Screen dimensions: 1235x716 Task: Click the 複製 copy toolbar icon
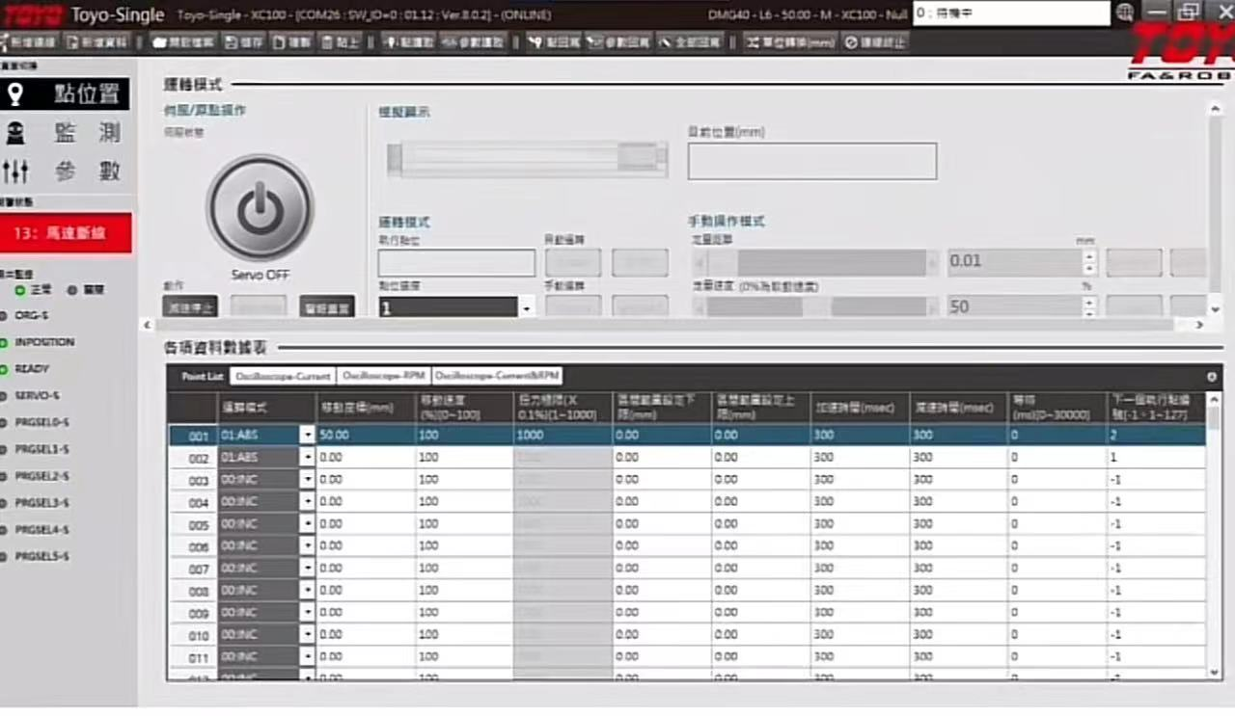292,42
